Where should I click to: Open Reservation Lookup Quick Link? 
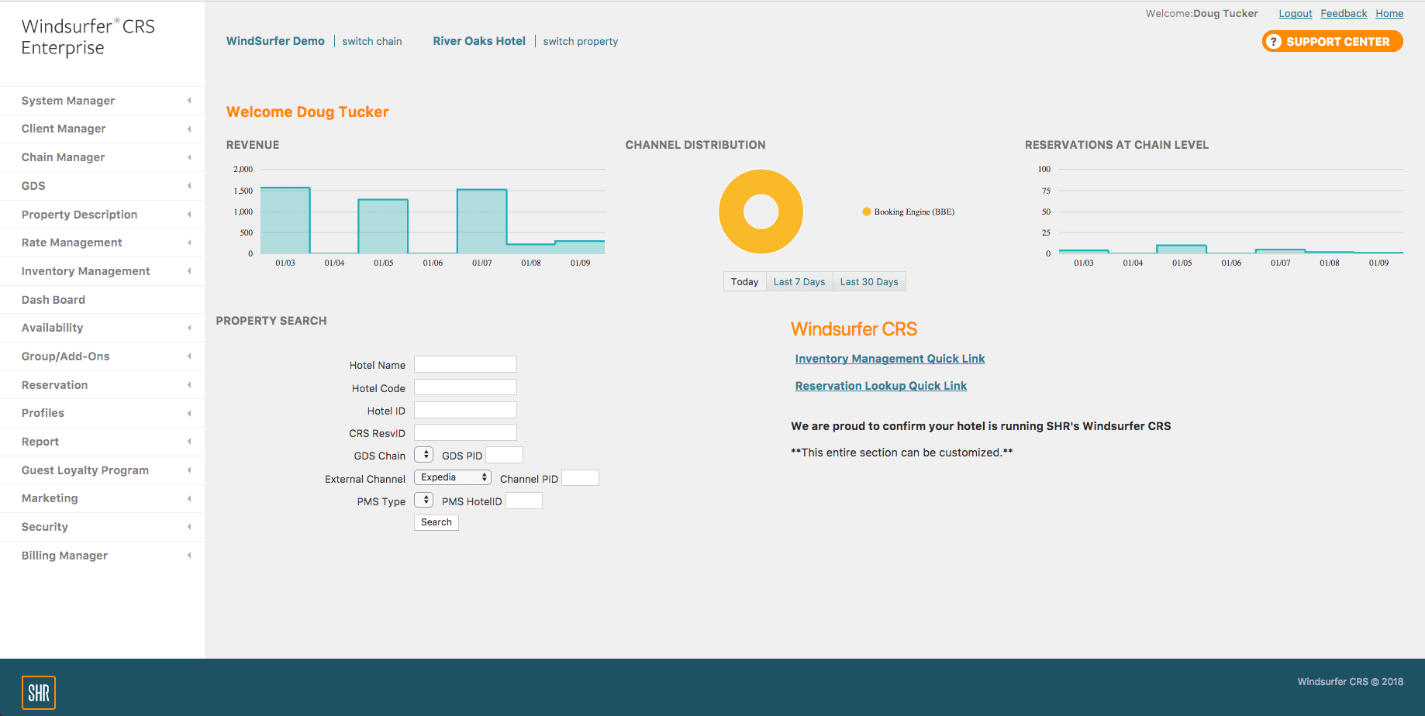pyautogui.click(x=881, y=386)
